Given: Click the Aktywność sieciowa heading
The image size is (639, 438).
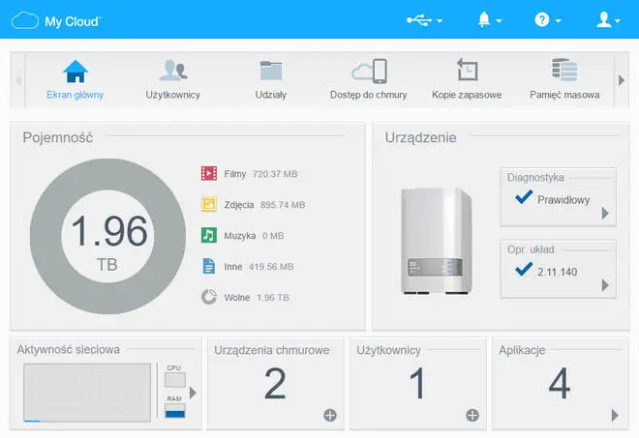Looking at the screenshot, I should tap(69, 350).
